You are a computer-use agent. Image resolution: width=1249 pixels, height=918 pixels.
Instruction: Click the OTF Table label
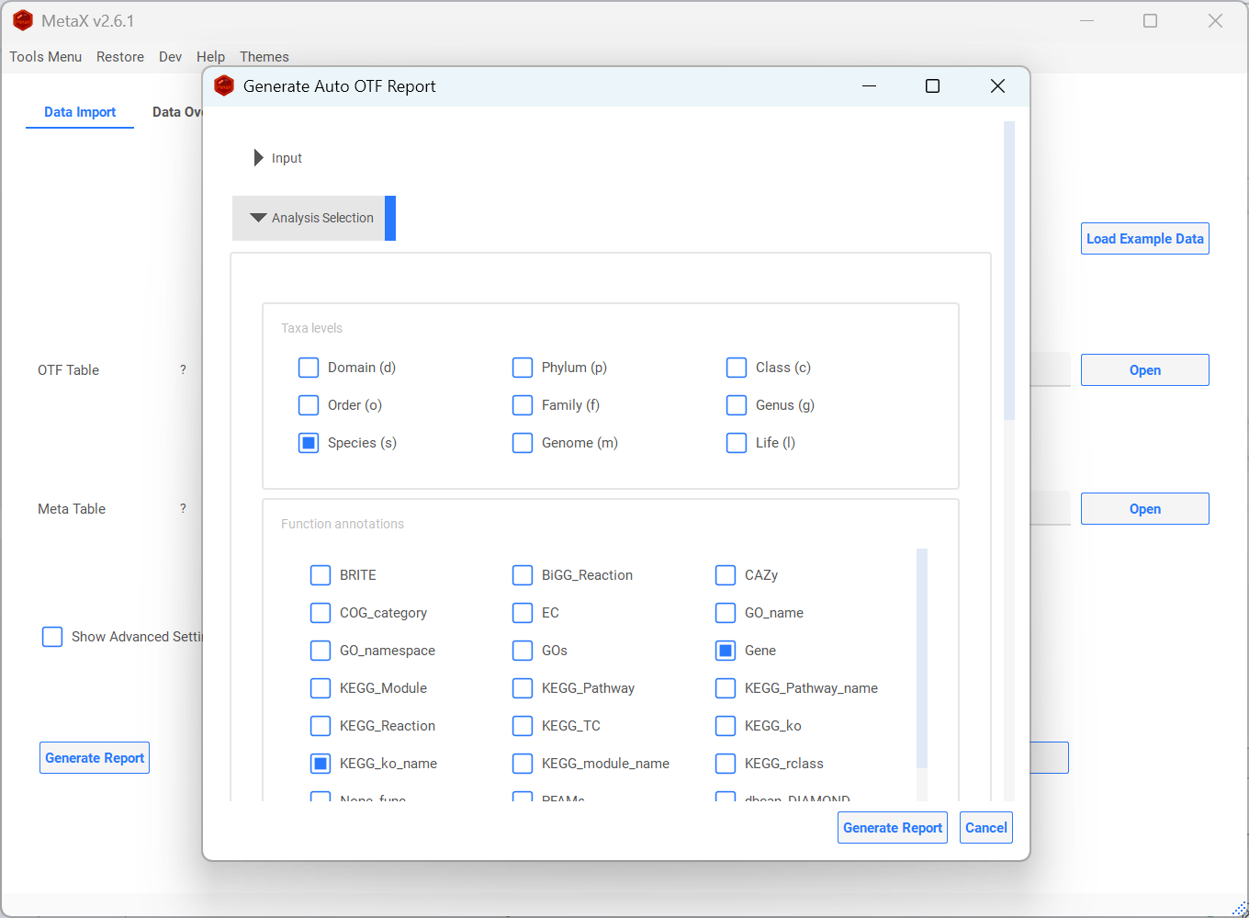pos(68,370)
